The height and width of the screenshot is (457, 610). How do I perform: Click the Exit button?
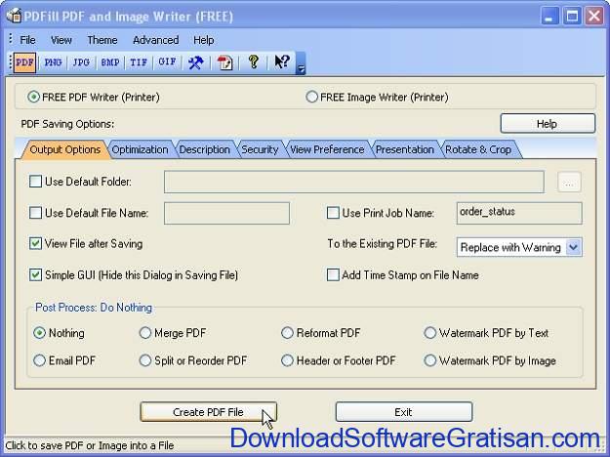(404, 412)
